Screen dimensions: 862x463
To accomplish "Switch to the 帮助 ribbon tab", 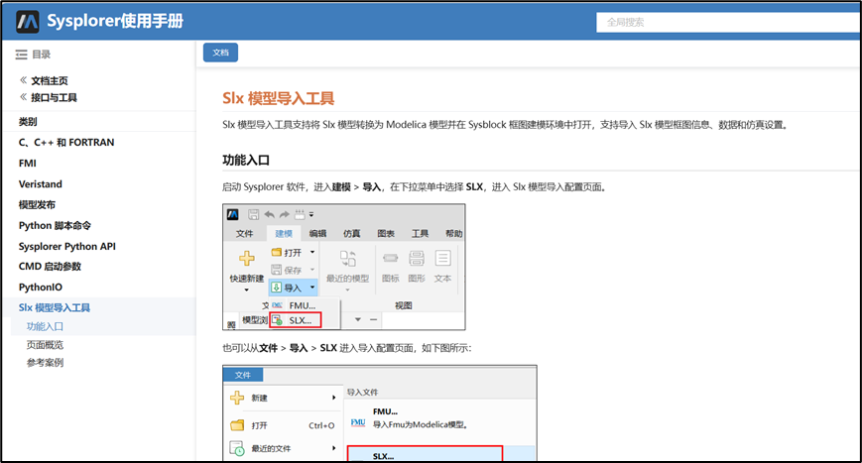I will coord(454,233).
